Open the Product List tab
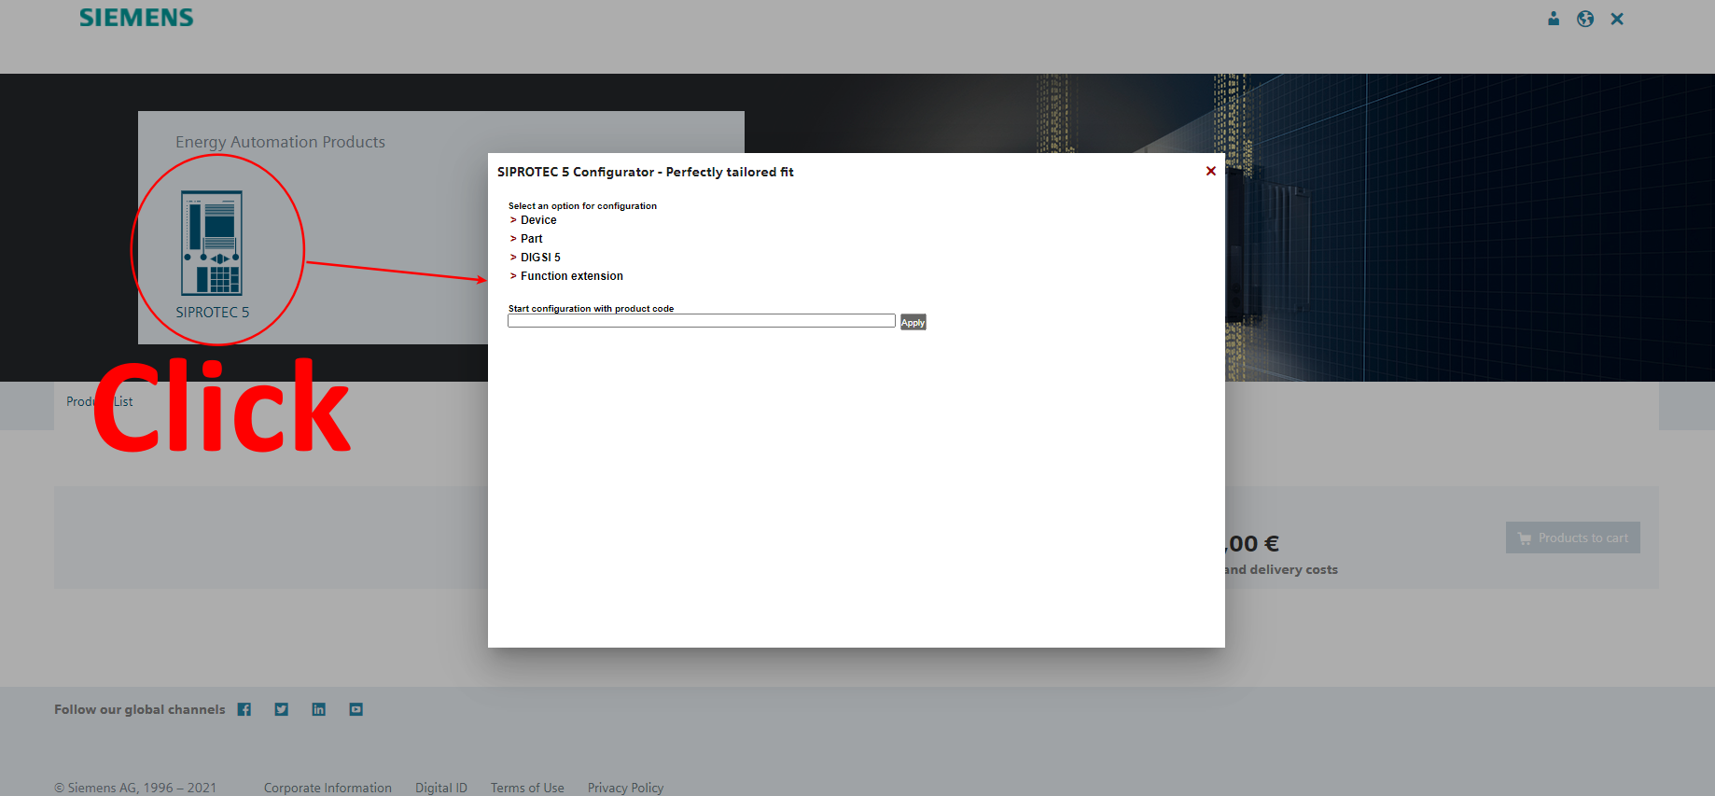Image resolution: width=1715 pixels, height=796 pixels. coord(100,401)
